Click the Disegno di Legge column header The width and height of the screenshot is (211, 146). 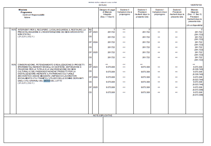107,13
